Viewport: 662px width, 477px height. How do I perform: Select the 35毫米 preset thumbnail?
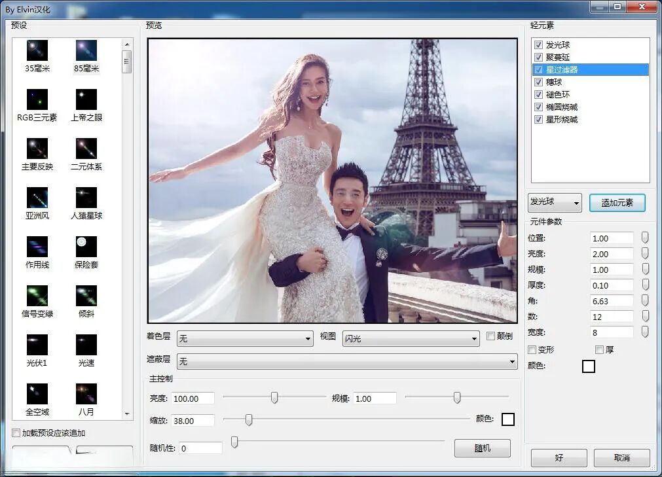(37, 50)
